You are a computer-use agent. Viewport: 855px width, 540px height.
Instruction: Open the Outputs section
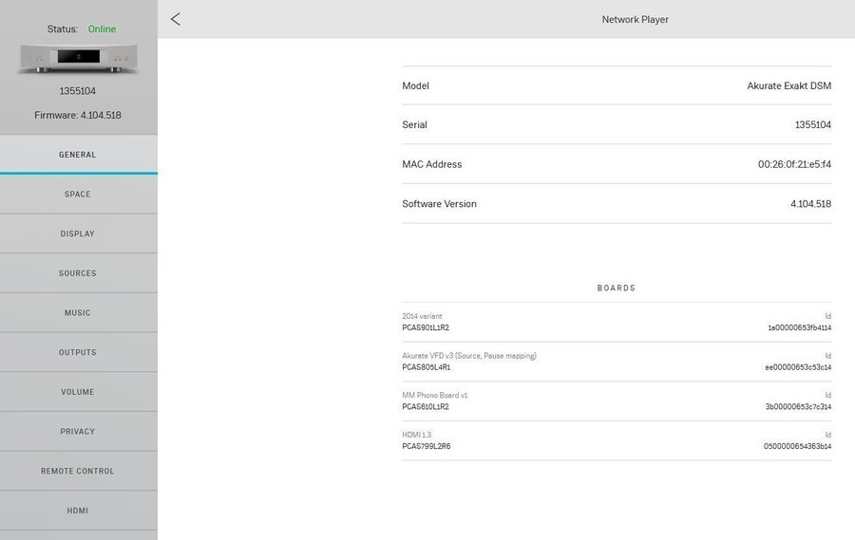pyautogui.click(x=78, y=353)
